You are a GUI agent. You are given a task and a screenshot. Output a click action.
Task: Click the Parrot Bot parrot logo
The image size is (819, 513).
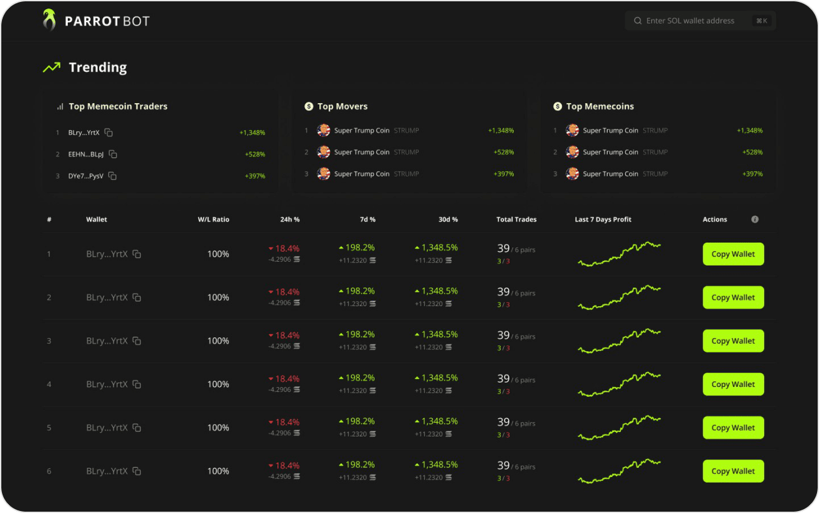tap(50, 20)
